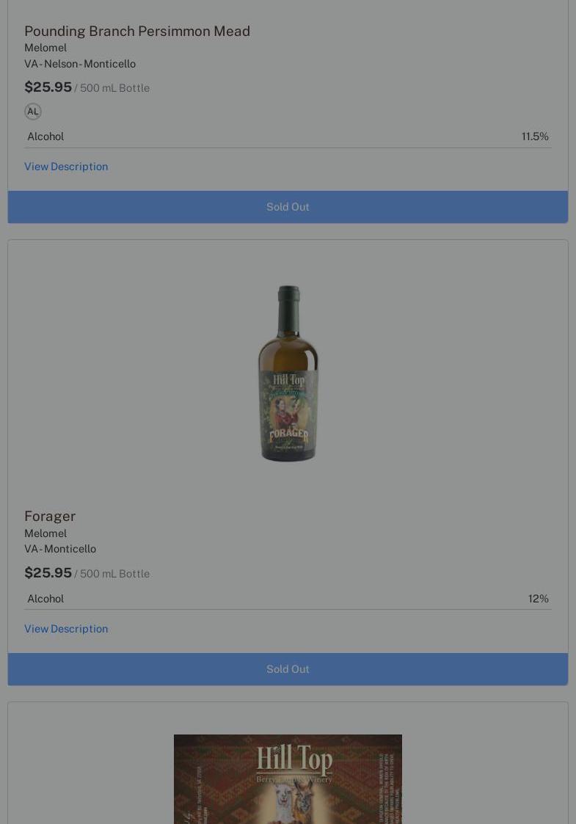Image resolution: width=576 pixels, height=824 pixels.
Task: Click the Melomel label under Forager
Action: (45, 533)
